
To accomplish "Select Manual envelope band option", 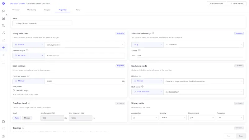I will coord(27,118).
